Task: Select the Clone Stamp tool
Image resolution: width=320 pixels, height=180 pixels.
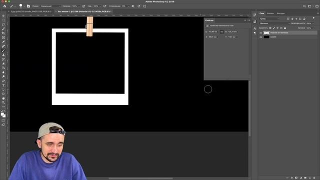Action: click(x=3, y=55)
